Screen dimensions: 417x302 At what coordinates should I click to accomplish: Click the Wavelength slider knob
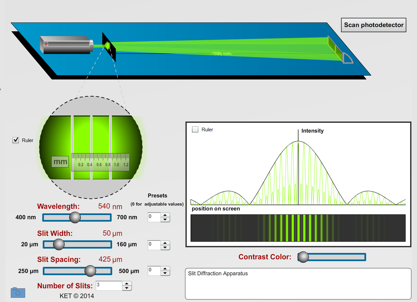tap(75, 217)
